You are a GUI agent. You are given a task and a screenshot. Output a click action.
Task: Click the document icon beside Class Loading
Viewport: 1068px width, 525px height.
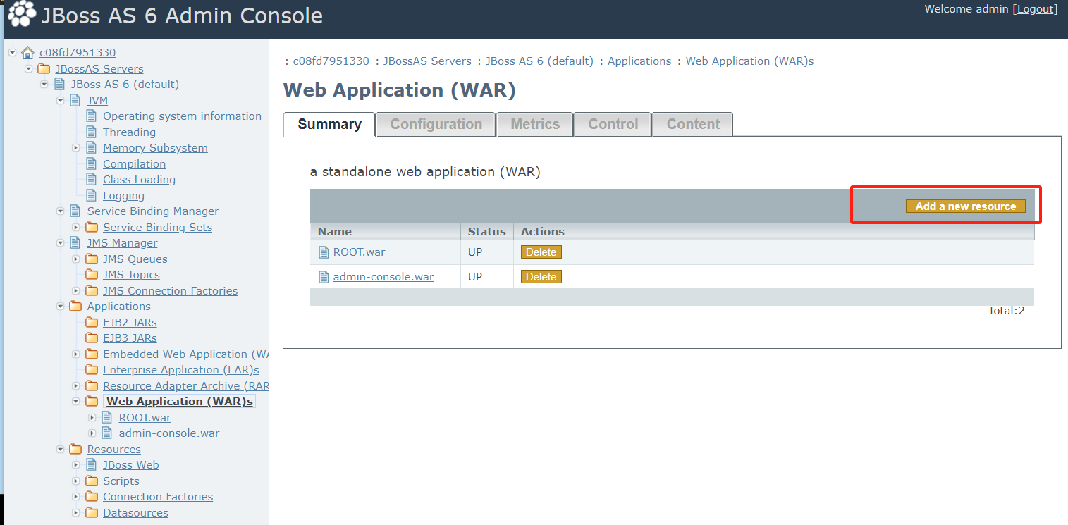click(x=91, y=180)
